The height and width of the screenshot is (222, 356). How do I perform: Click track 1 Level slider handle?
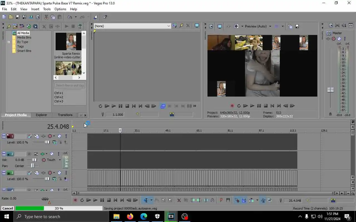47,142
